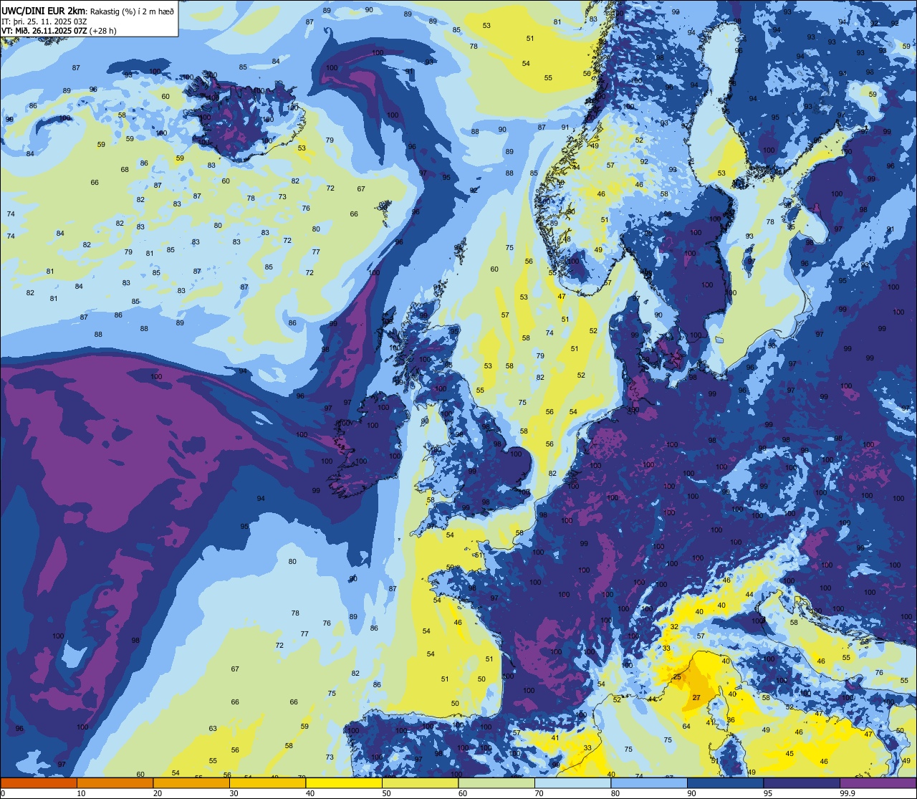The image size is (917, 799).
Task: Click the 80–90 medium blue legend swatch
Action: point(649,783)
